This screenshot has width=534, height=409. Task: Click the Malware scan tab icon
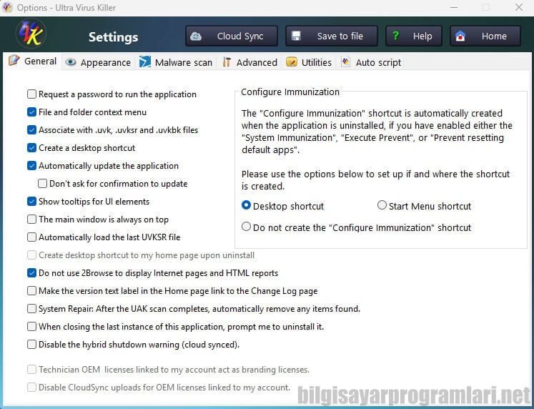pyautogui.click(x=144, y=62)
